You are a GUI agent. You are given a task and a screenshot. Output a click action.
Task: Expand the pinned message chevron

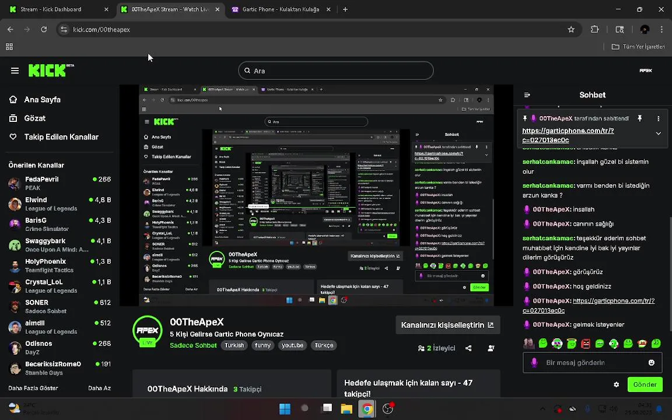658,133
